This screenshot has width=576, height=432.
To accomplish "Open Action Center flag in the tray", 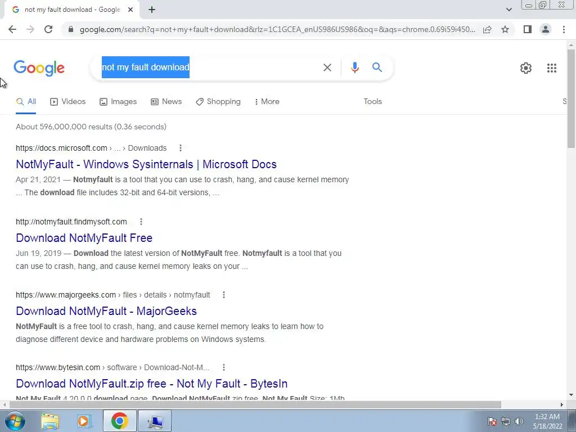I will 492,421.
